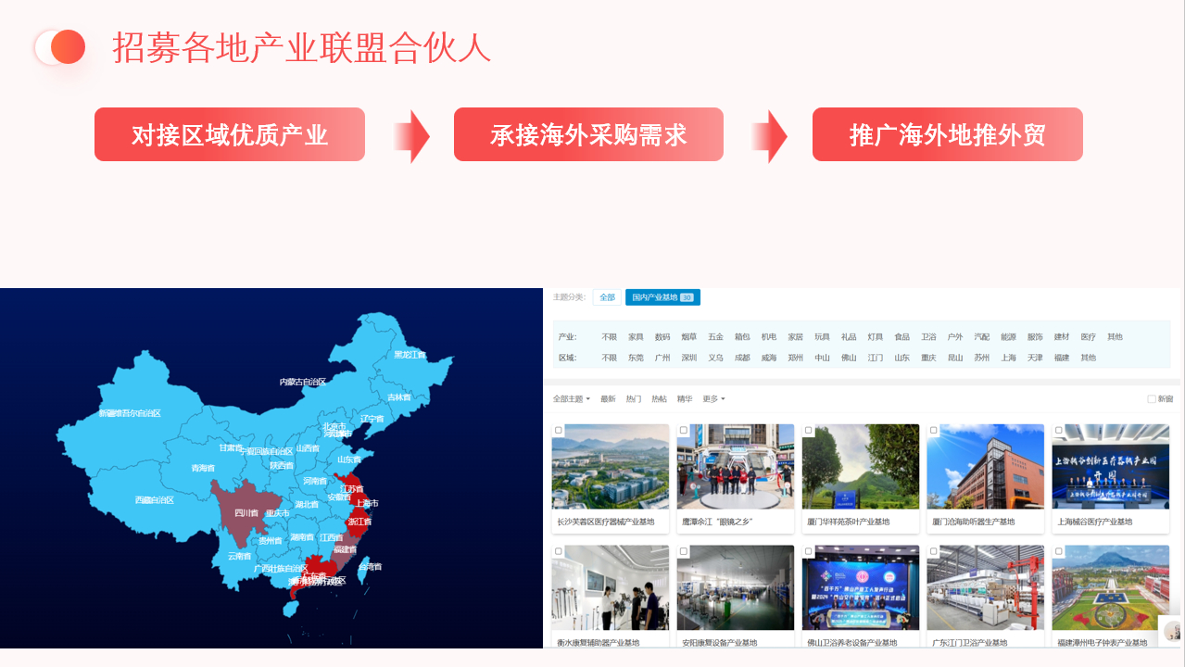Select Zhejiang province (浙江省) on the map
The height and width of the screenshot is (667, 1185).
pyautogui.click(x=359, y=522)
